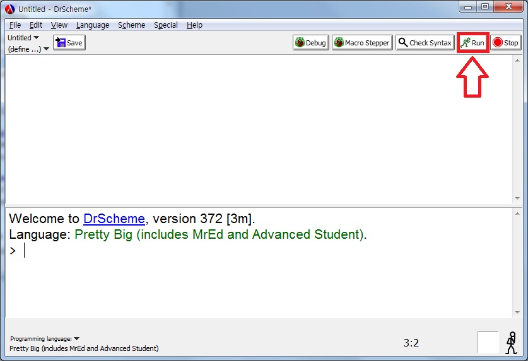Open the File menu

click(15, 25)
